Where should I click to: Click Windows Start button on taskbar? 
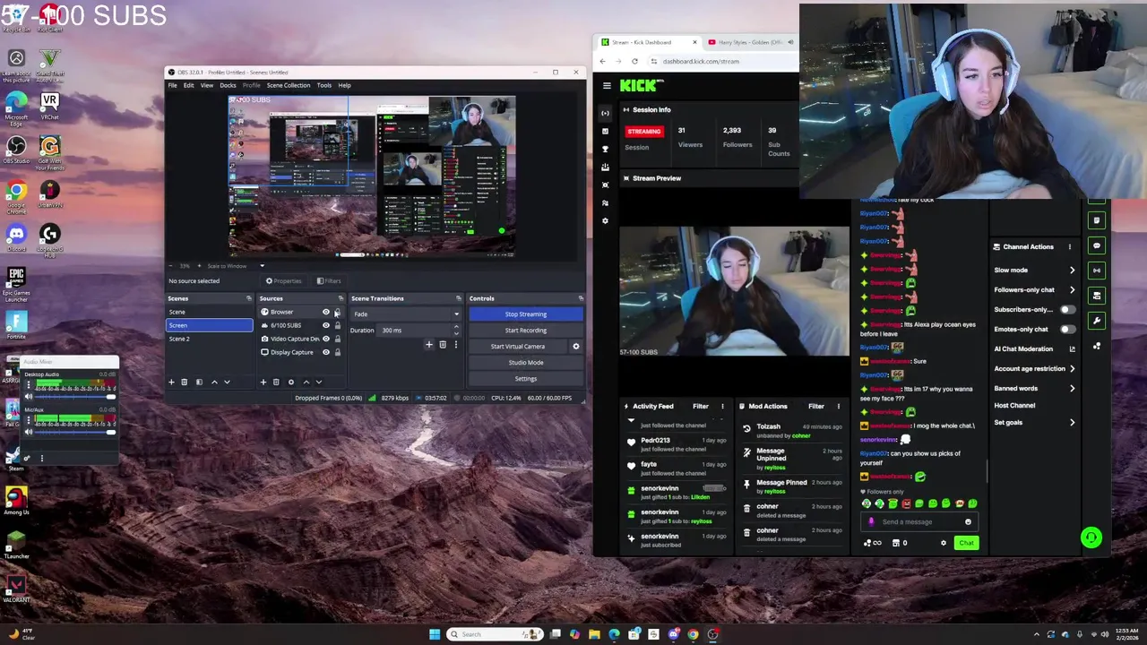point(435,634)
